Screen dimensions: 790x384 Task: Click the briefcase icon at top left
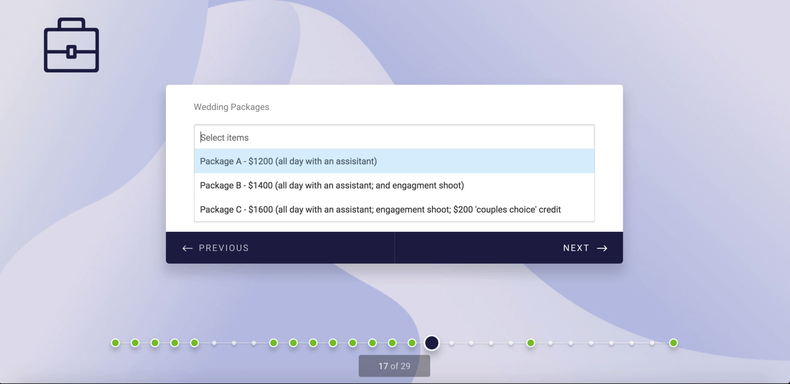[x=71, y=45]
